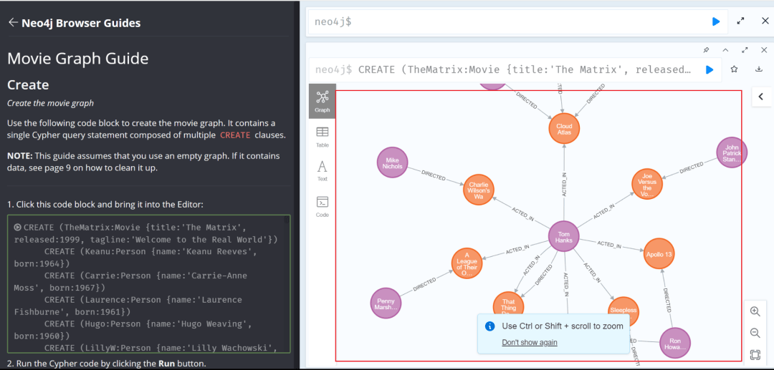Image resolution: width=774 pixels, height=370 pixels.
Task: Switch to the Code view tab
Action: coord(322,207)
